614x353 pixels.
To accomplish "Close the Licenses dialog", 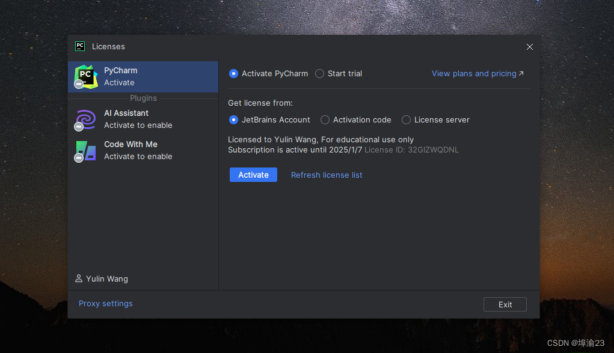I will (x=529, y=47).
